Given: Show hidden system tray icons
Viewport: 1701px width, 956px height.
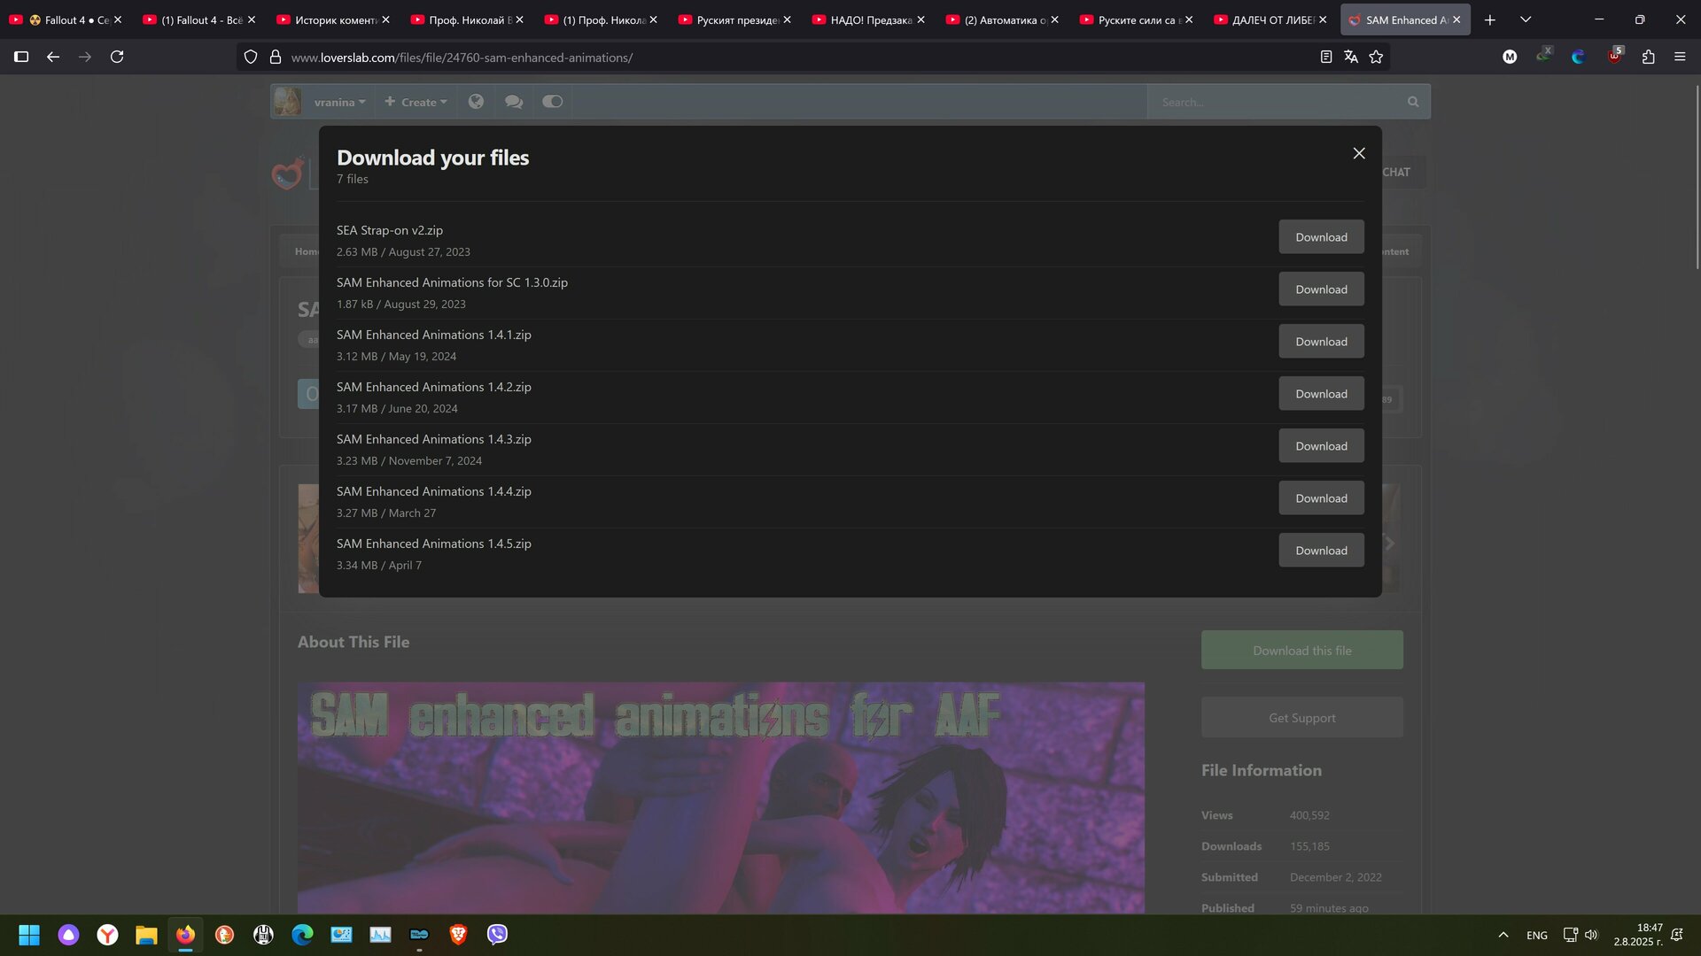Looking at the screenshot, I should [1503, 935].
